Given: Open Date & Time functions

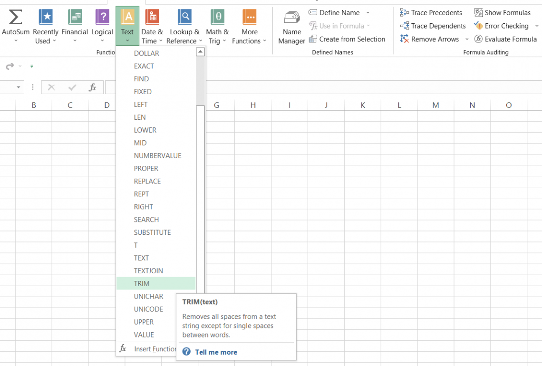Looking at the screenshot, I should tap(152, 17).
